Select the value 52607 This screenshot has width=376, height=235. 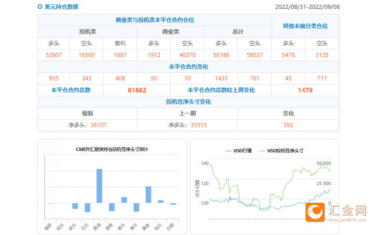53,55
